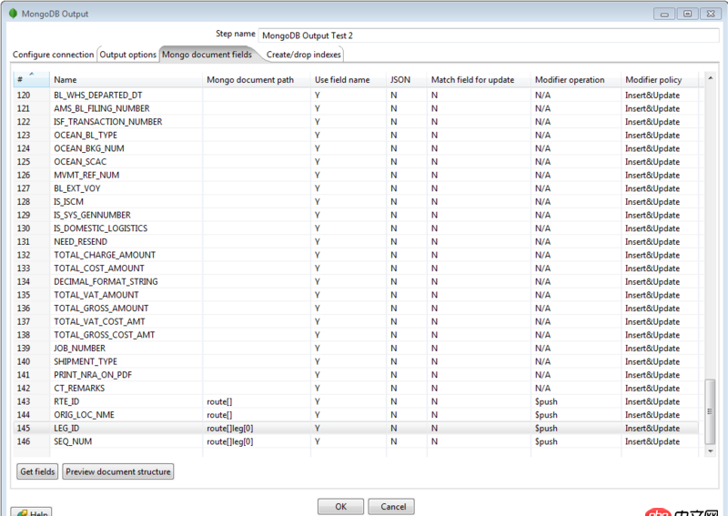Click the MongoDB leaf icon in title bar
The height and width of the screenshot is (516, 728).
coord(13,14)
